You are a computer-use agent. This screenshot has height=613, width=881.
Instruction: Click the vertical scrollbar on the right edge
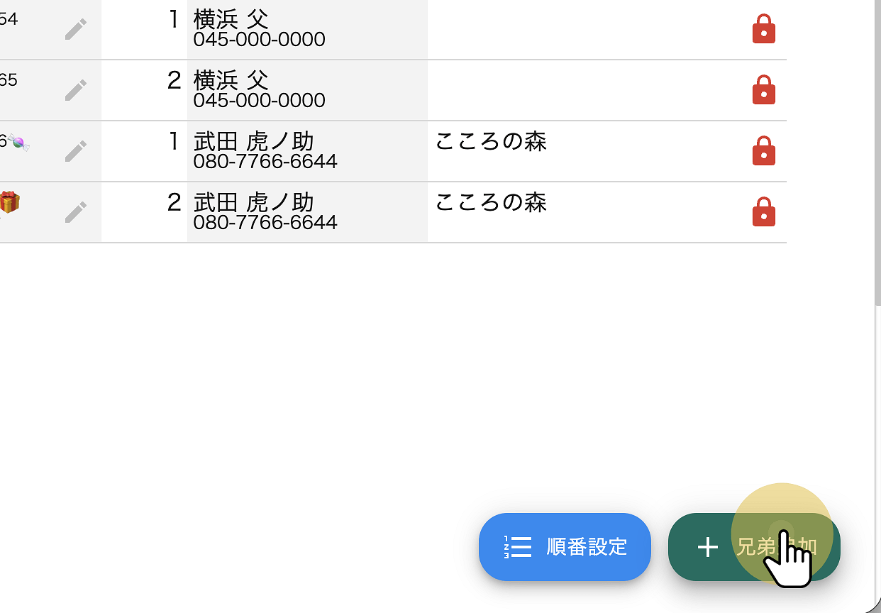point(877,142)
